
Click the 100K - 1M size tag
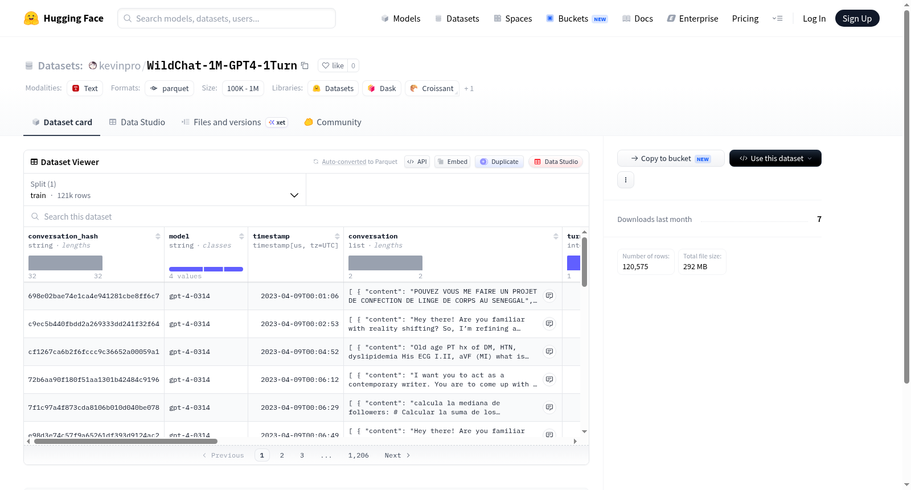(243, 88)
